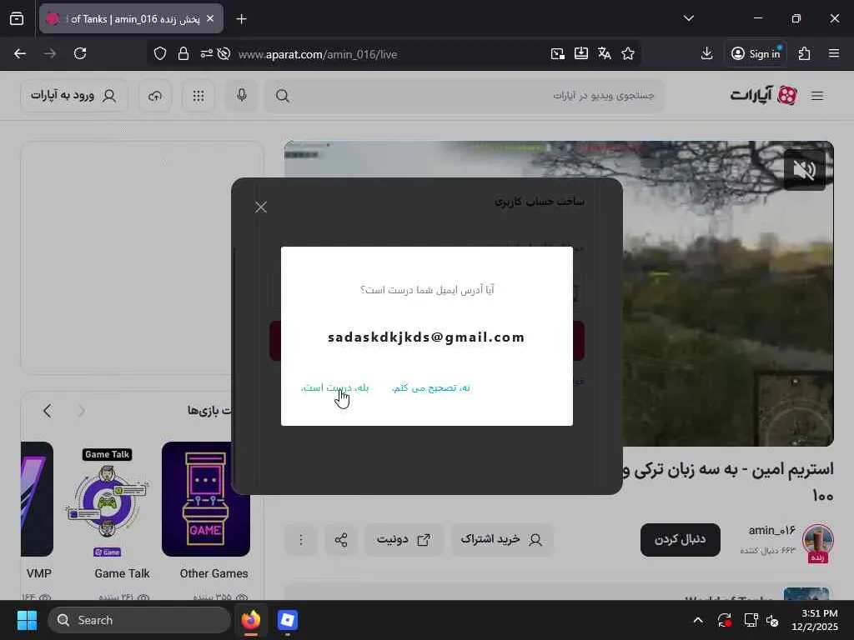Open the Other Games category thumbnail

pyautogui.click(x=206, y=498)
